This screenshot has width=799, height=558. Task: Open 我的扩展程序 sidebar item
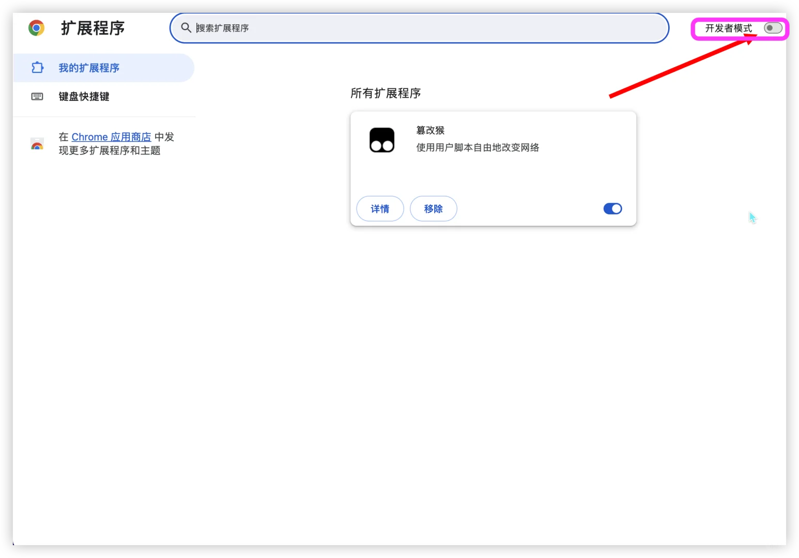[x=103, y=68]
